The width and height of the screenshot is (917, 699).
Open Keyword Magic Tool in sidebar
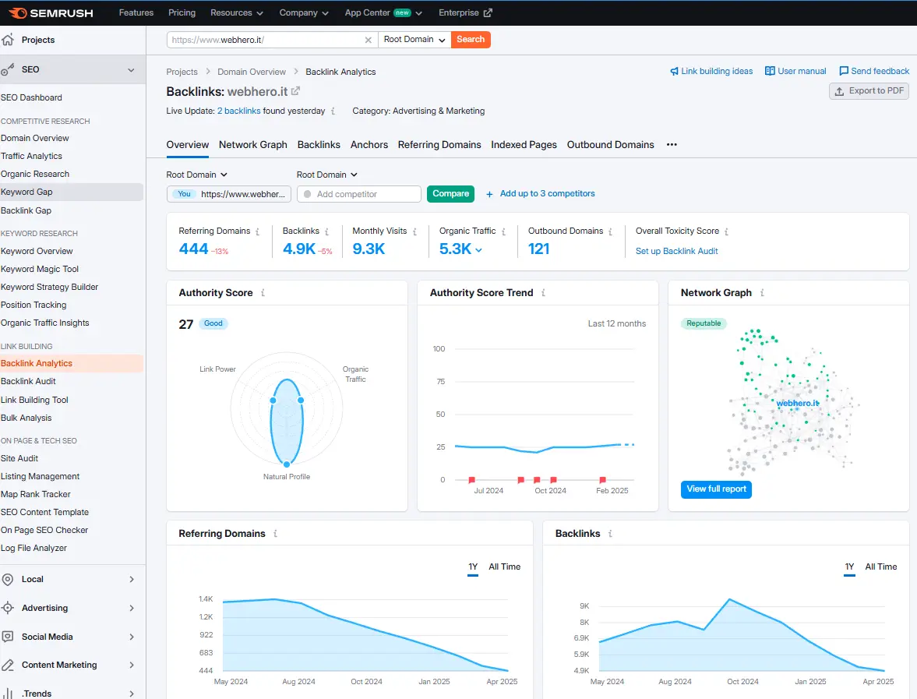coord(40,269)
